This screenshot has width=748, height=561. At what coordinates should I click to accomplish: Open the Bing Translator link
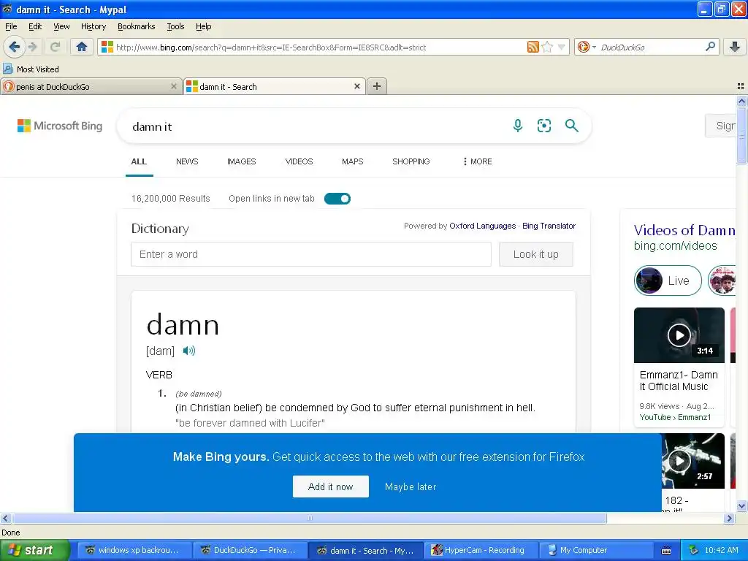point(549,226)
